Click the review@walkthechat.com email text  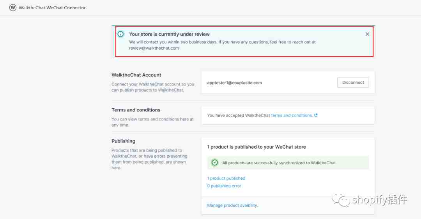(x=154, y=48)
